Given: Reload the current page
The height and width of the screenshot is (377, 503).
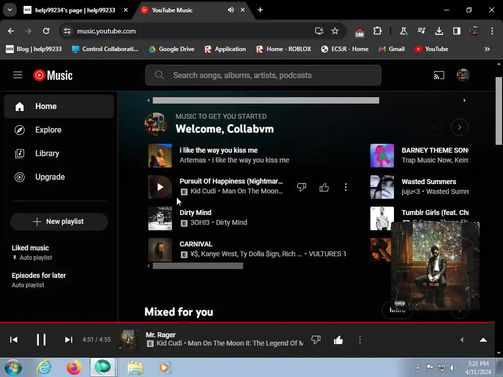Looking at the screenshot, I should [x=46, y=31].
